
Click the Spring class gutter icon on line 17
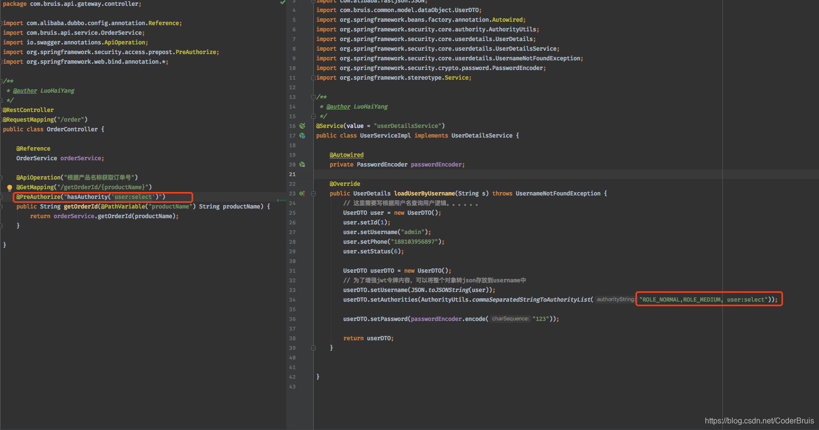(x=302, y=136)
